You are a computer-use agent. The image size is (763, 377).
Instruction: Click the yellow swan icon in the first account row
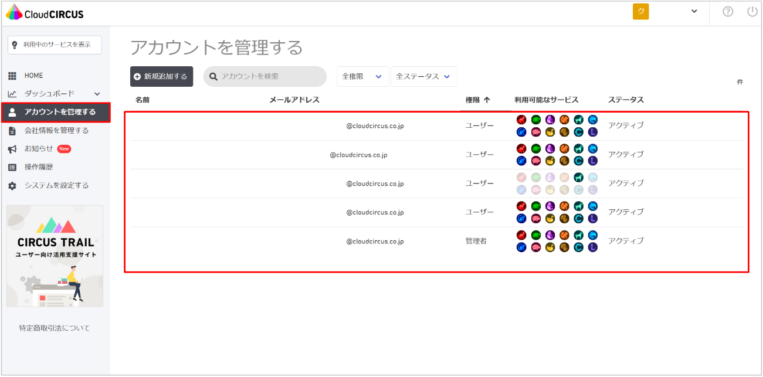[550, 132]
